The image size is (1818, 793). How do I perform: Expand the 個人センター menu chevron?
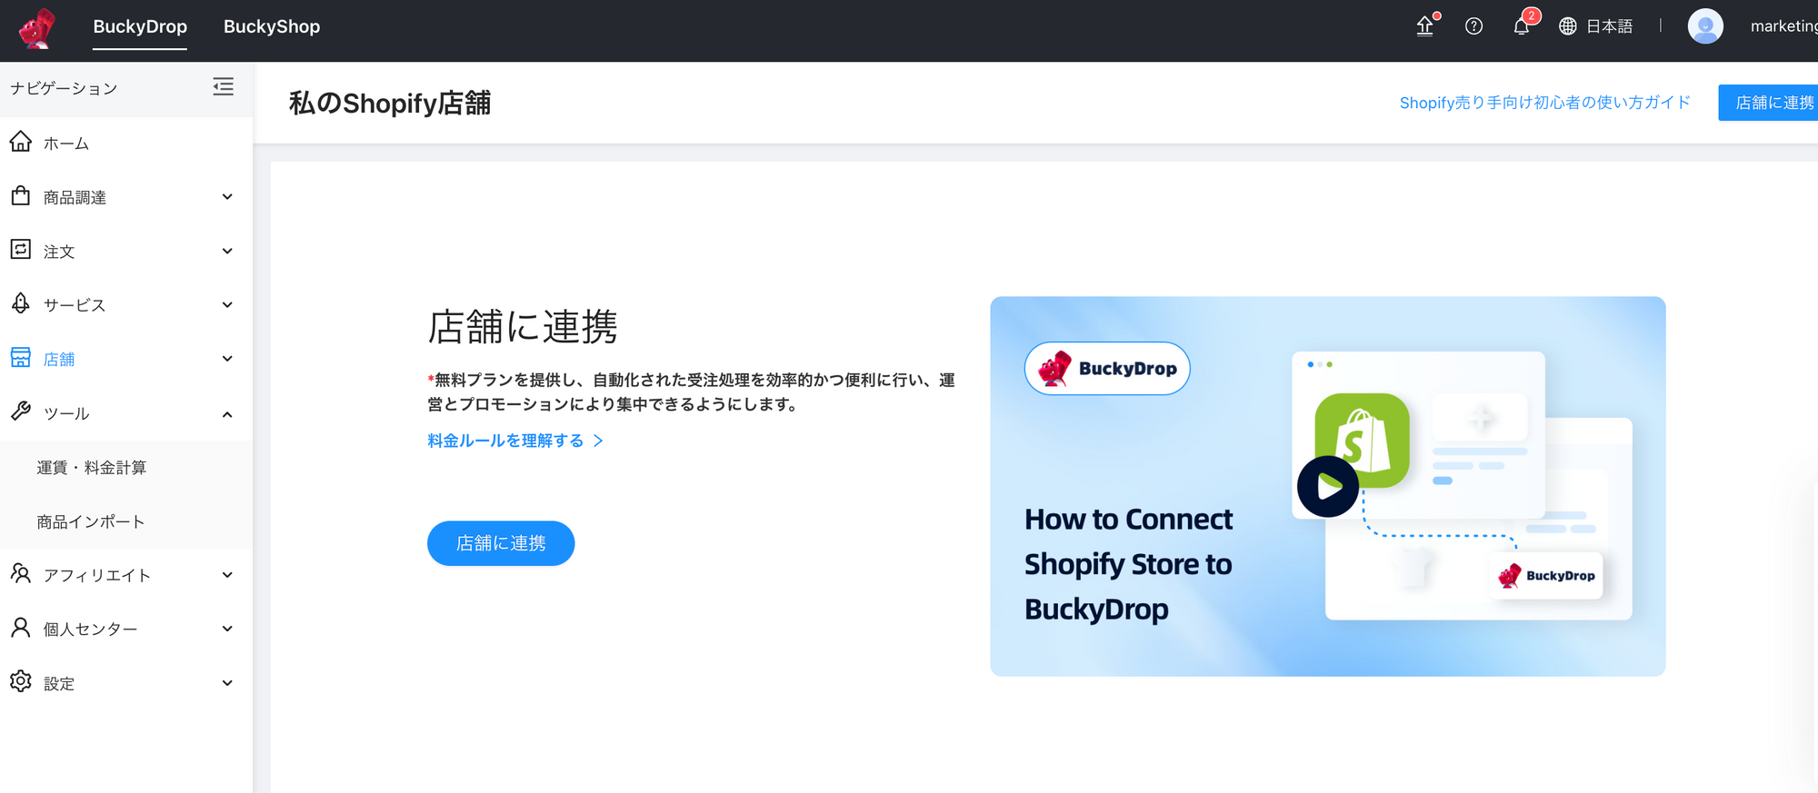tap(227, 628)
